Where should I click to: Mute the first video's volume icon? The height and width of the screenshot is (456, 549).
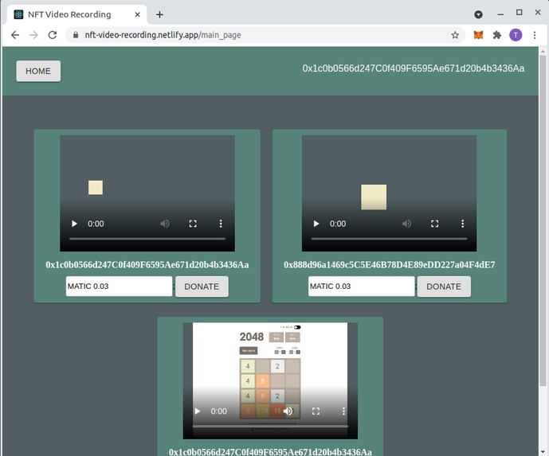tap(165, 224)
